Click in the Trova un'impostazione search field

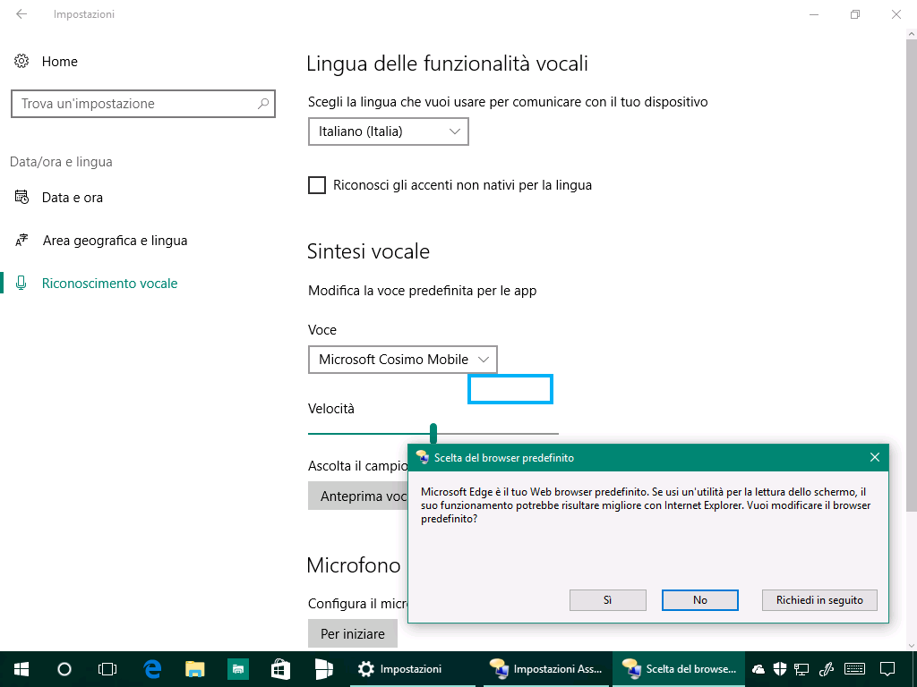tap(142, 104)
